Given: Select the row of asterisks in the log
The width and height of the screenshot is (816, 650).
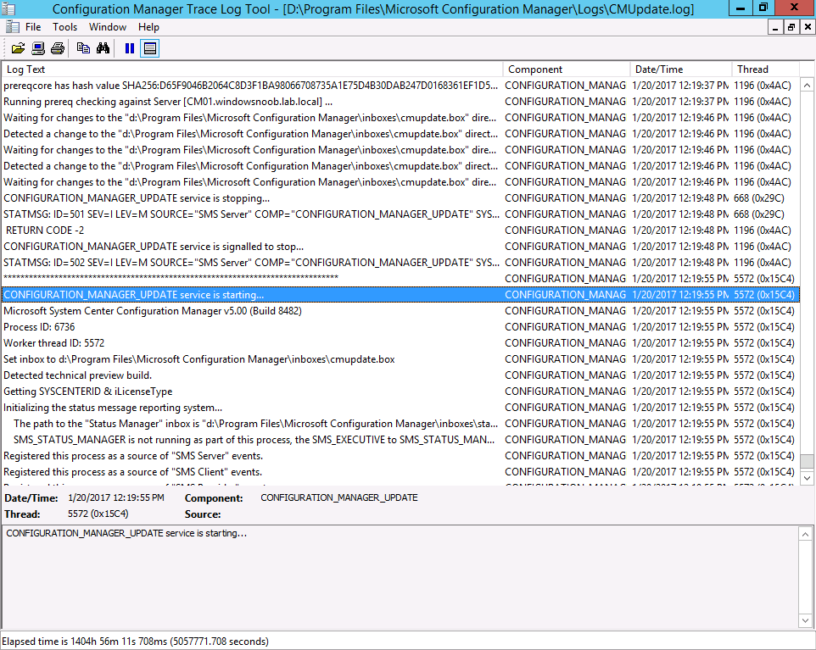Looking at the screenshot, I should tap(400, 279).
